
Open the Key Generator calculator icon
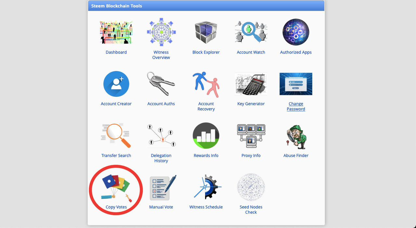click(x=251, y=84)
